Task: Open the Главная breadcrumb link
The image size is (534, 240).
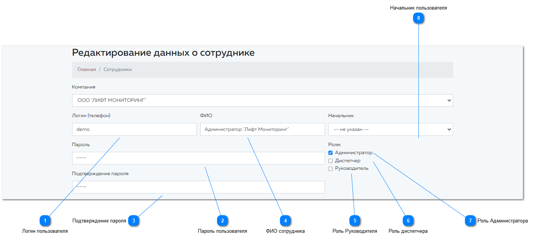Action: point(87,69)
